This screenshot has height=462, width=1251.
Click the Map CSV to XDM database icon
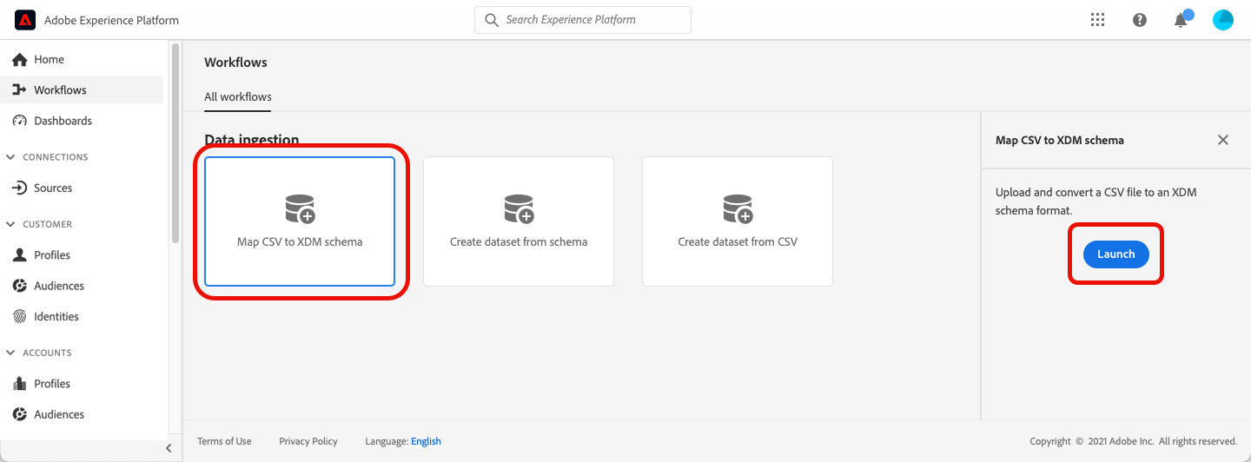[300, 208]
